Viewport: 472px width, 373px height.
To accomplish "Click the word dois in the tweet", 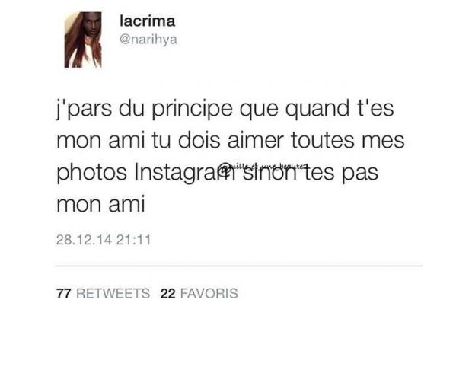I will (199, 140).
